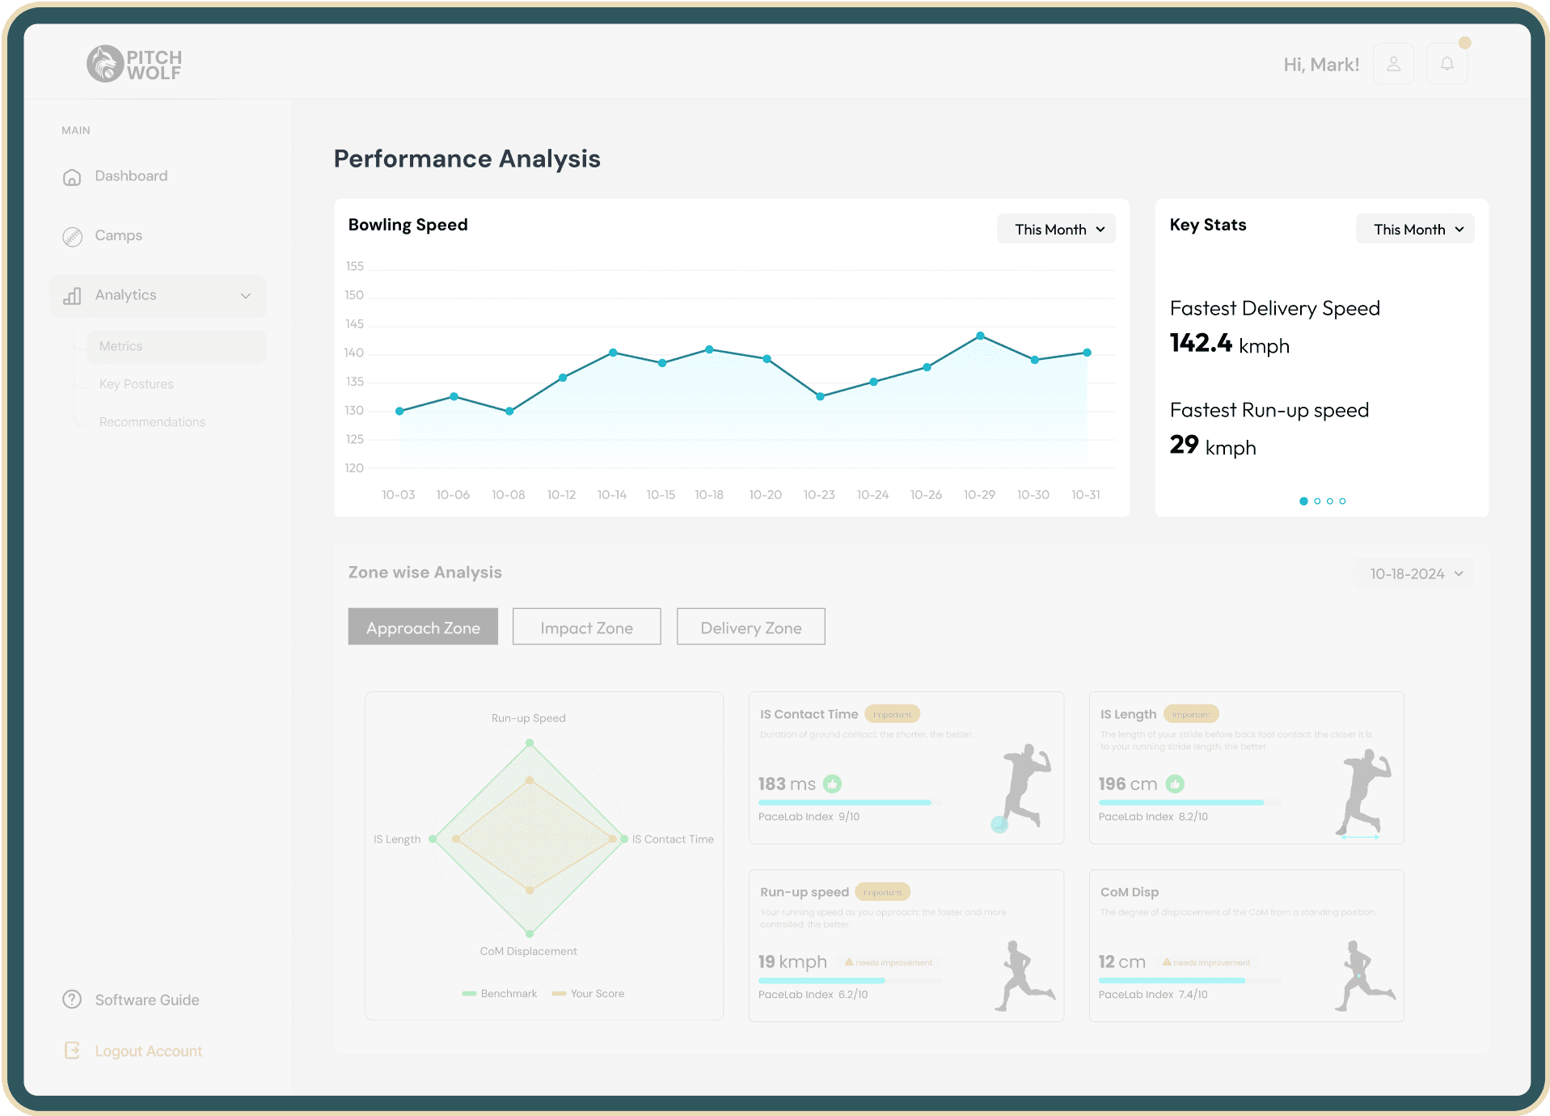The height and width of the screenshot is (1116, 1550).
Task: Click radar chart Run-up Speed label
Action: pos(529,718)
